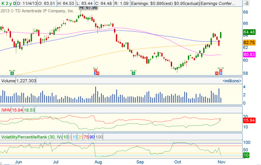261x165 pixels.
Task: Click the range value 'R: 1.09'
Action: (x=122, y=3)
